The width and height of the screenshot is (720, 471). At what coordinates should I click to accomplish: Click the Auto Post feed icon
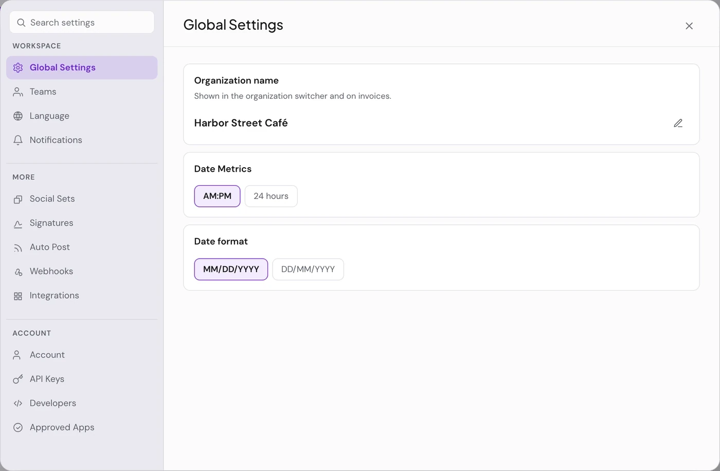pos(18,247)
